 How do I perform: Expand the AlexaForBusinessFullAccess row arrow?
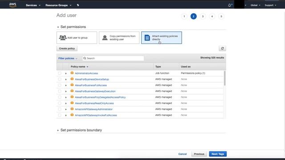[66, 85]
